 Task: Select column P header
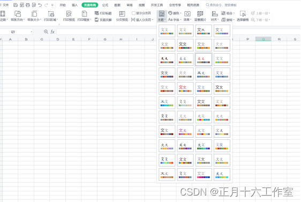pyautogui.click(x=247, y=39)
